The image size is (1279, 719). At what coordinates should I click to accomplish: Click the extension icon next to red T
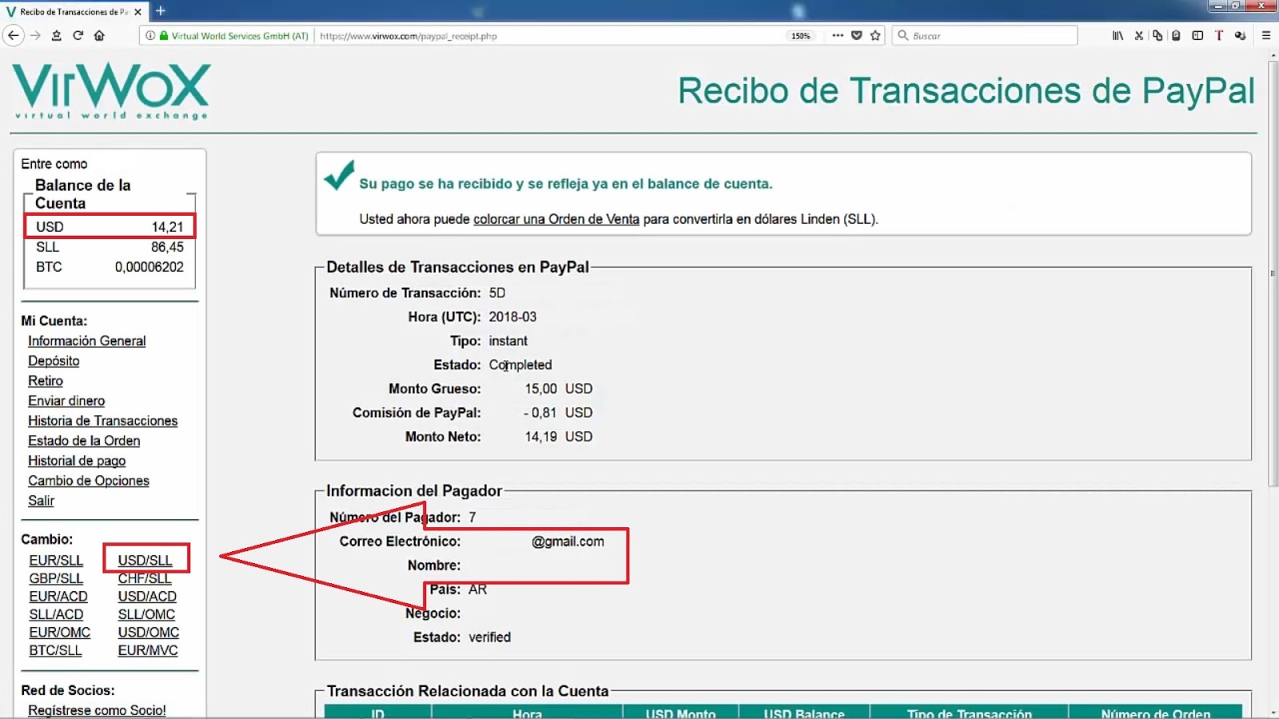coord(1240,35)
